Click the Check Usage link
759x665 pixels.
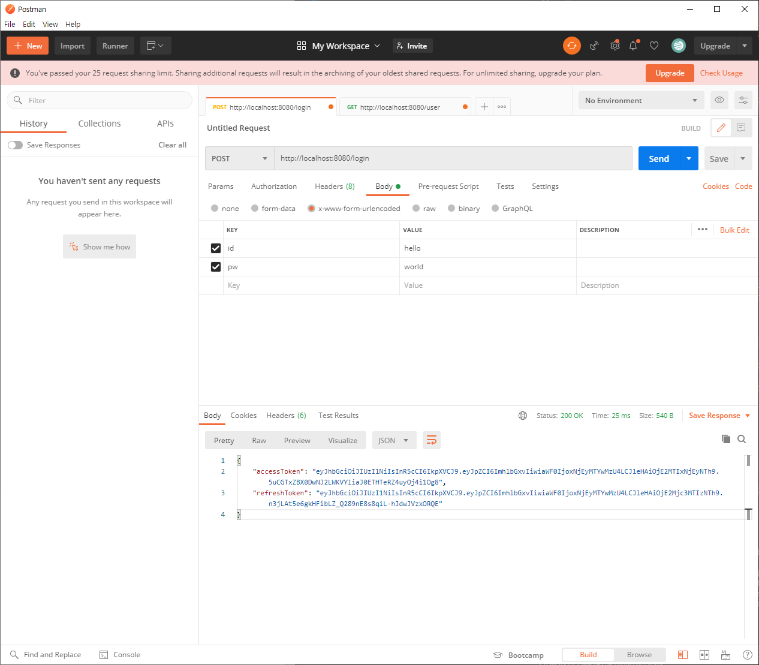coord(721,73)
